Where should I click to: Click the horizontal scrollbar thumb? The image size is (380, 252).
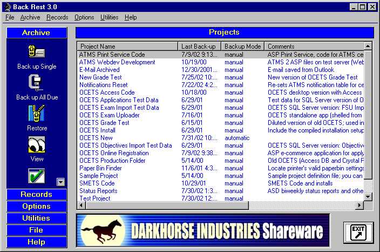[x=167, y=205]
